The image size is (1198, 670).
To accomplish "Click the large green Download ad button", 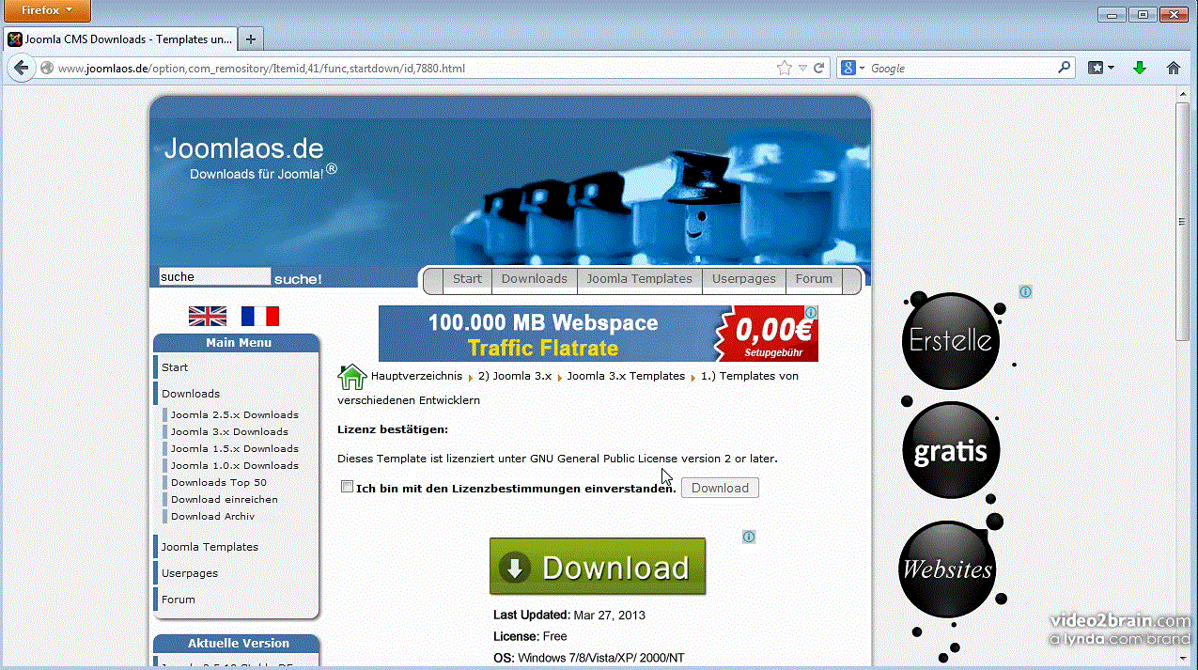I will [x=598, y=567].
